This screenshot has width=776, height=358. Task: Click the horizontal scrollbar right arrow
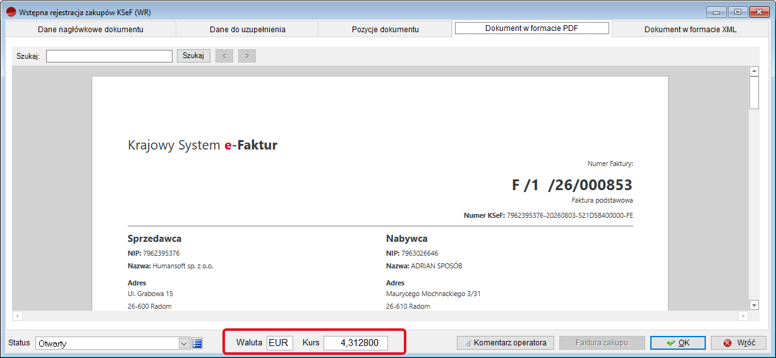(x=744, y=315)
